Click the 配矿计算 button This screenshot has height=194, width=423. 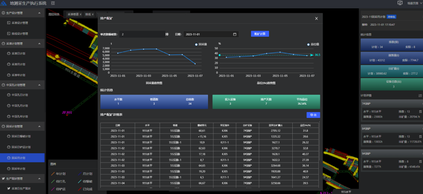[x=260, y=34]
